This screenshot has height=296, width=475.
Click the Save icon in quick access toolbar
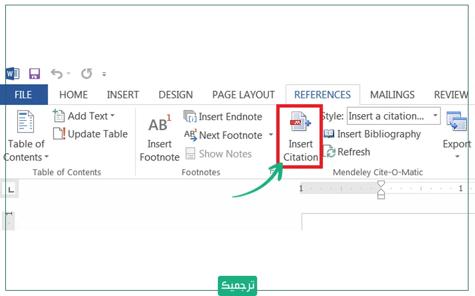click(34, 74)
